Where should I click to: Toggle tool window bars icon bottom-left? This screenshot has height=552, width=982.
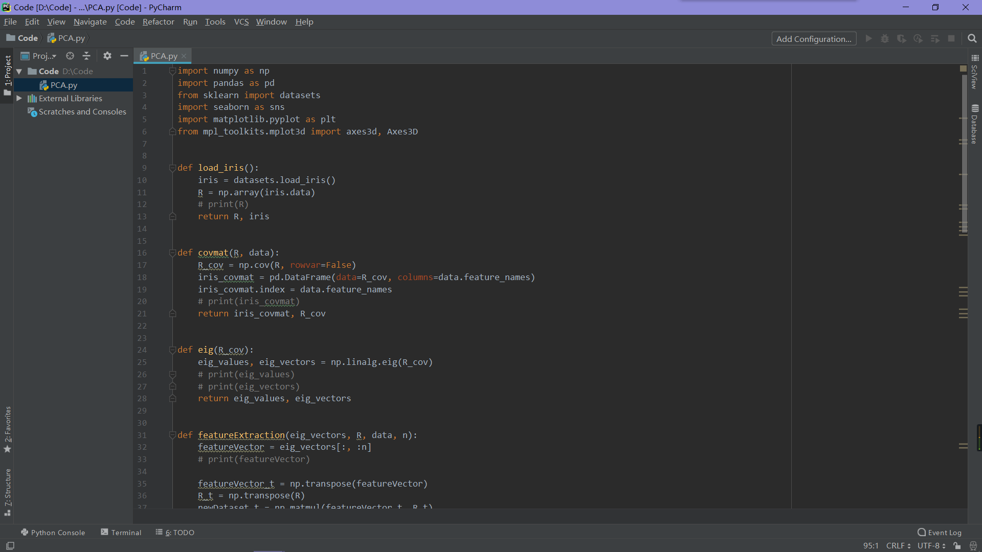pyautogui.click(x=10, y=546)
